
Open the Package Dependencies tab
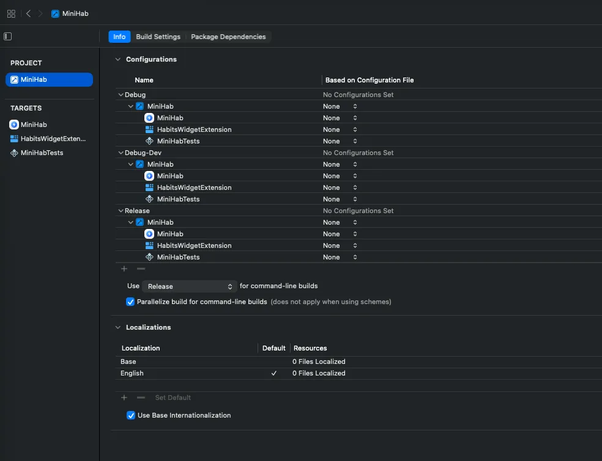point(228,37)
